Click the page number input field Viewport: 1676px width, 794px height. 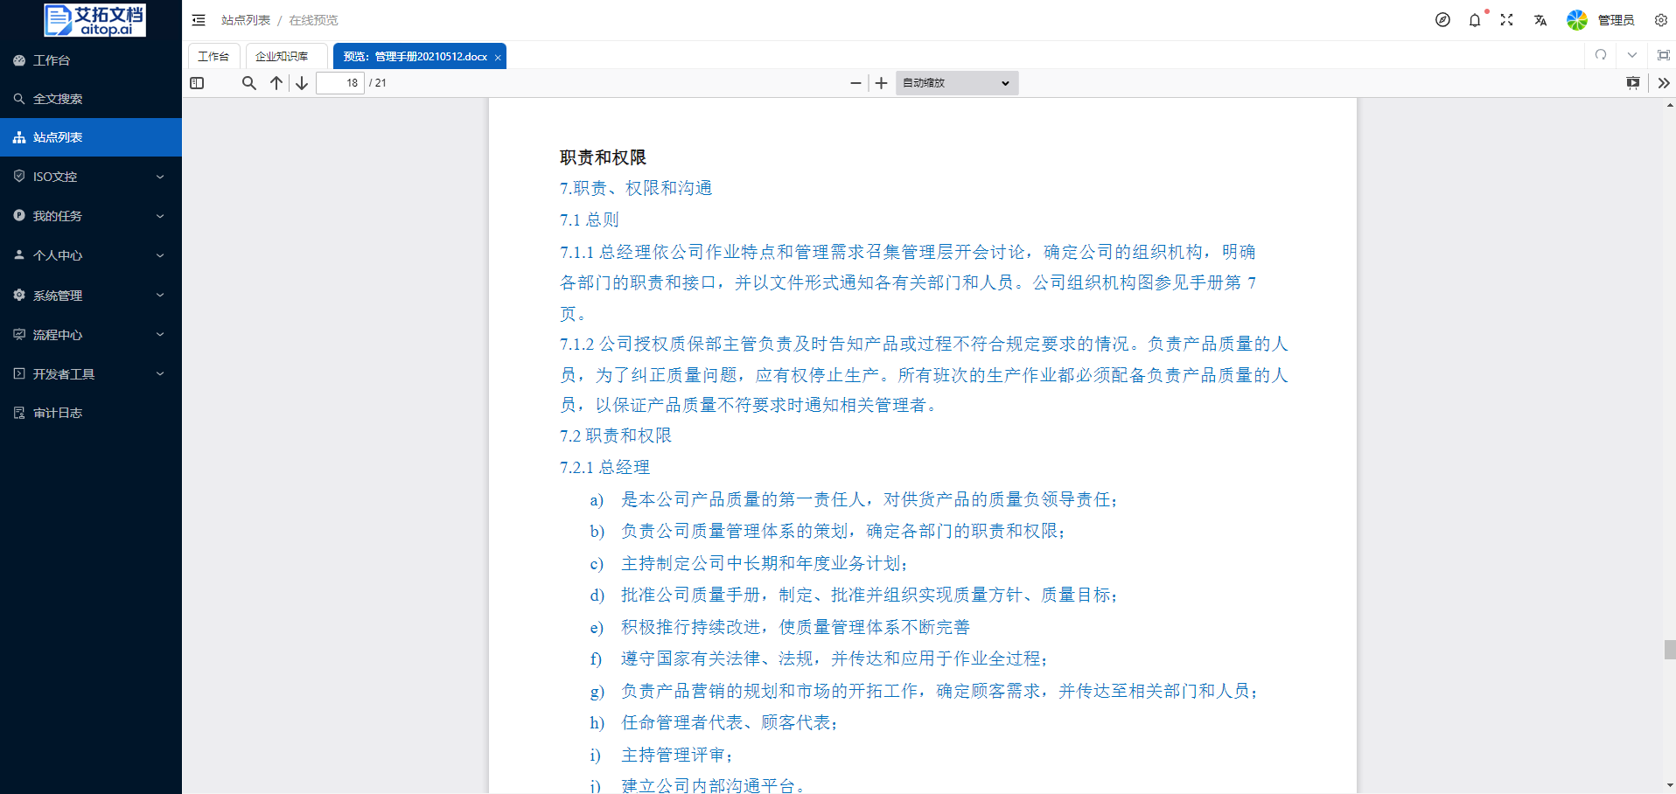[x=340, y=83]
